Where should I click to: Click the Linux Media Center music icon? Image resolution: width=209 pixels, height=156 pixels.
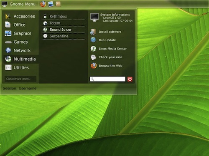[93, 49]
